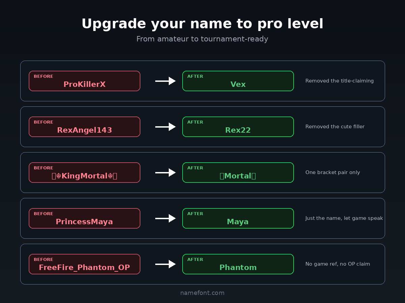Viewport: 405px width, 303px height.
Task: Click the arrow following PrincessMaya
Action: pos(165,218)
